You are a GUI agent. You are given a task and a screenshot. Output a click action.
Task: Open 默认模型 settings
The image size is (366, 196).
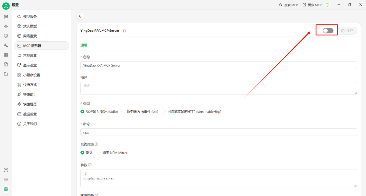coord(42,26)
